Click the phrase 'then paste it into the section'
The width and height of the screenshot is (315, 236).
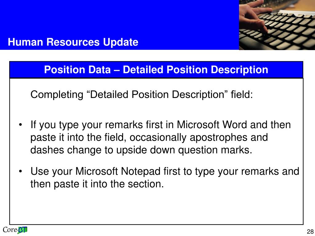(97, 184)
